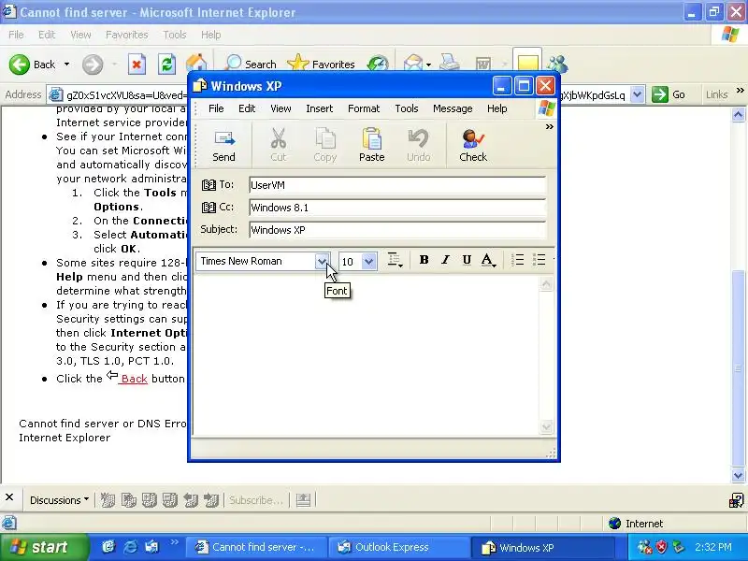Open address book via the To: icon

click(x=209, y=185)
